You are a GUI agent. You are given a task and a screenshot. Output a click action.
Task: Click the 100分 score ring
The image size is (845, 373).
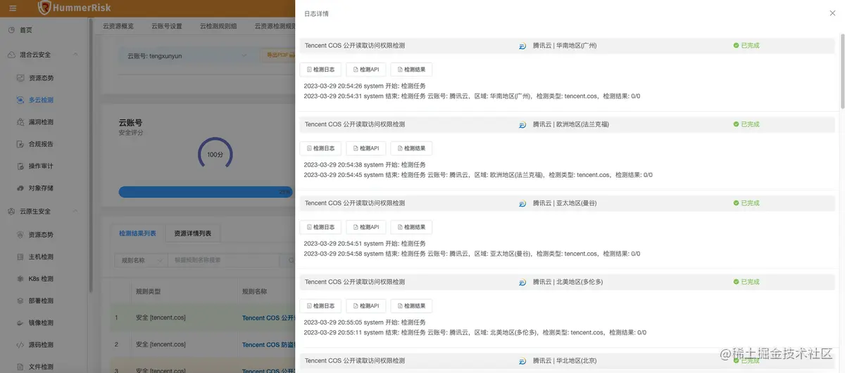[x=215, y=154]
